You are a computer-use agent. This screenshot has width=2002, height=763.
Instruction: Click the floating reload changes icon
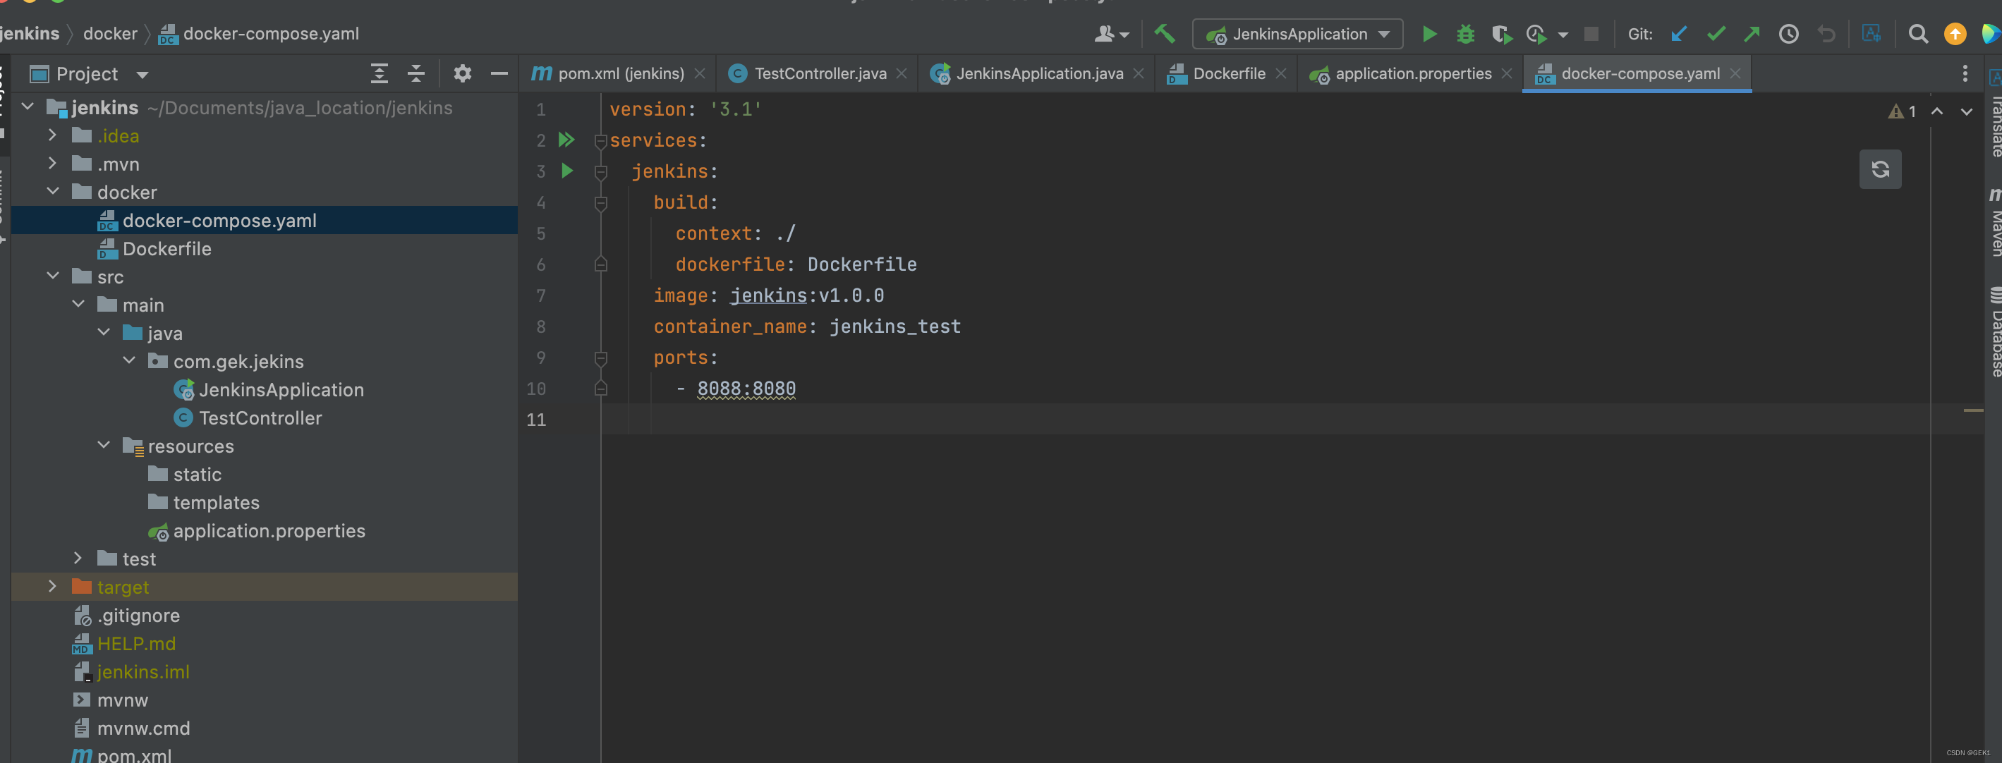pos(1879,169)
